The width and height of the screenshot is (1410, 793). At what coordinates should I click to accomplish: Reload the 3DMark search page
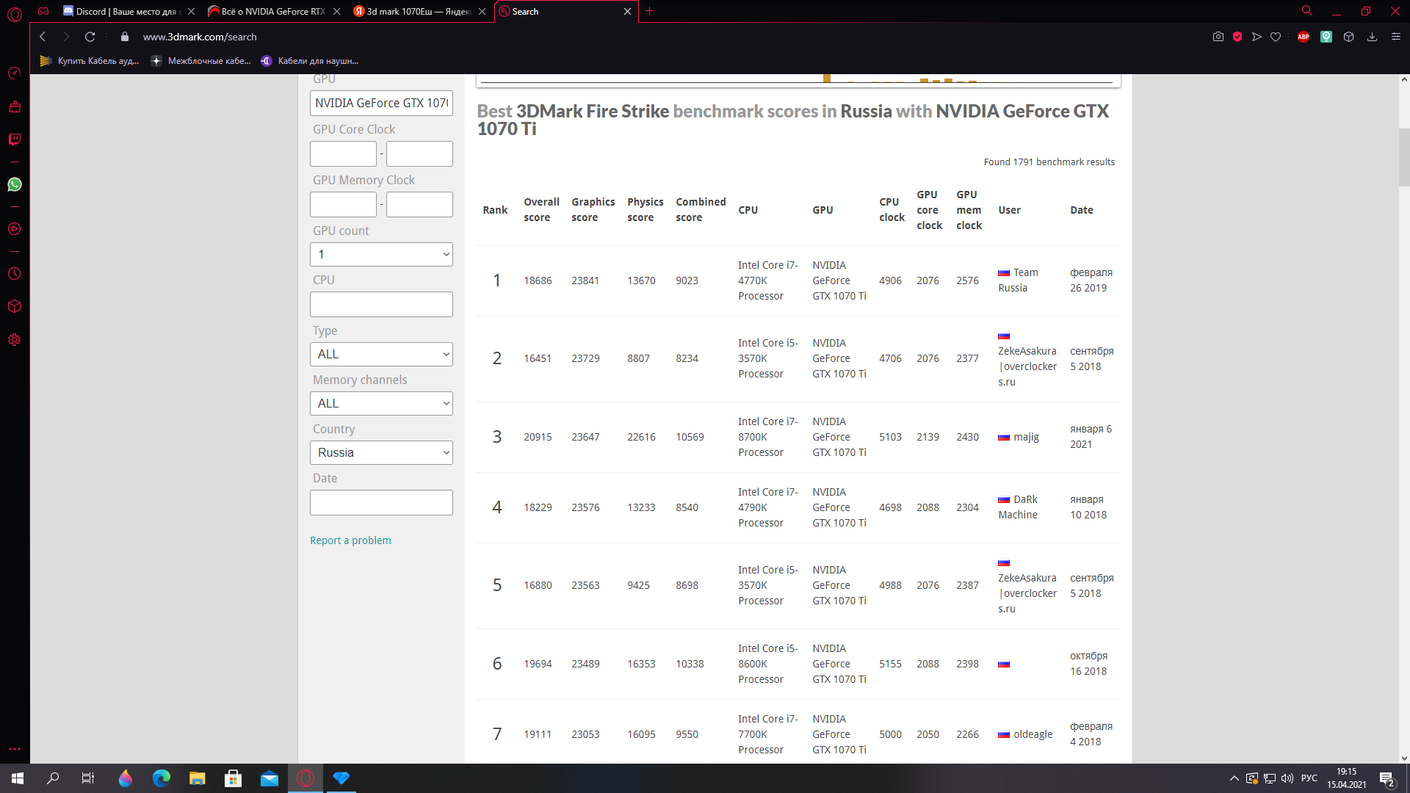point(90,37)
